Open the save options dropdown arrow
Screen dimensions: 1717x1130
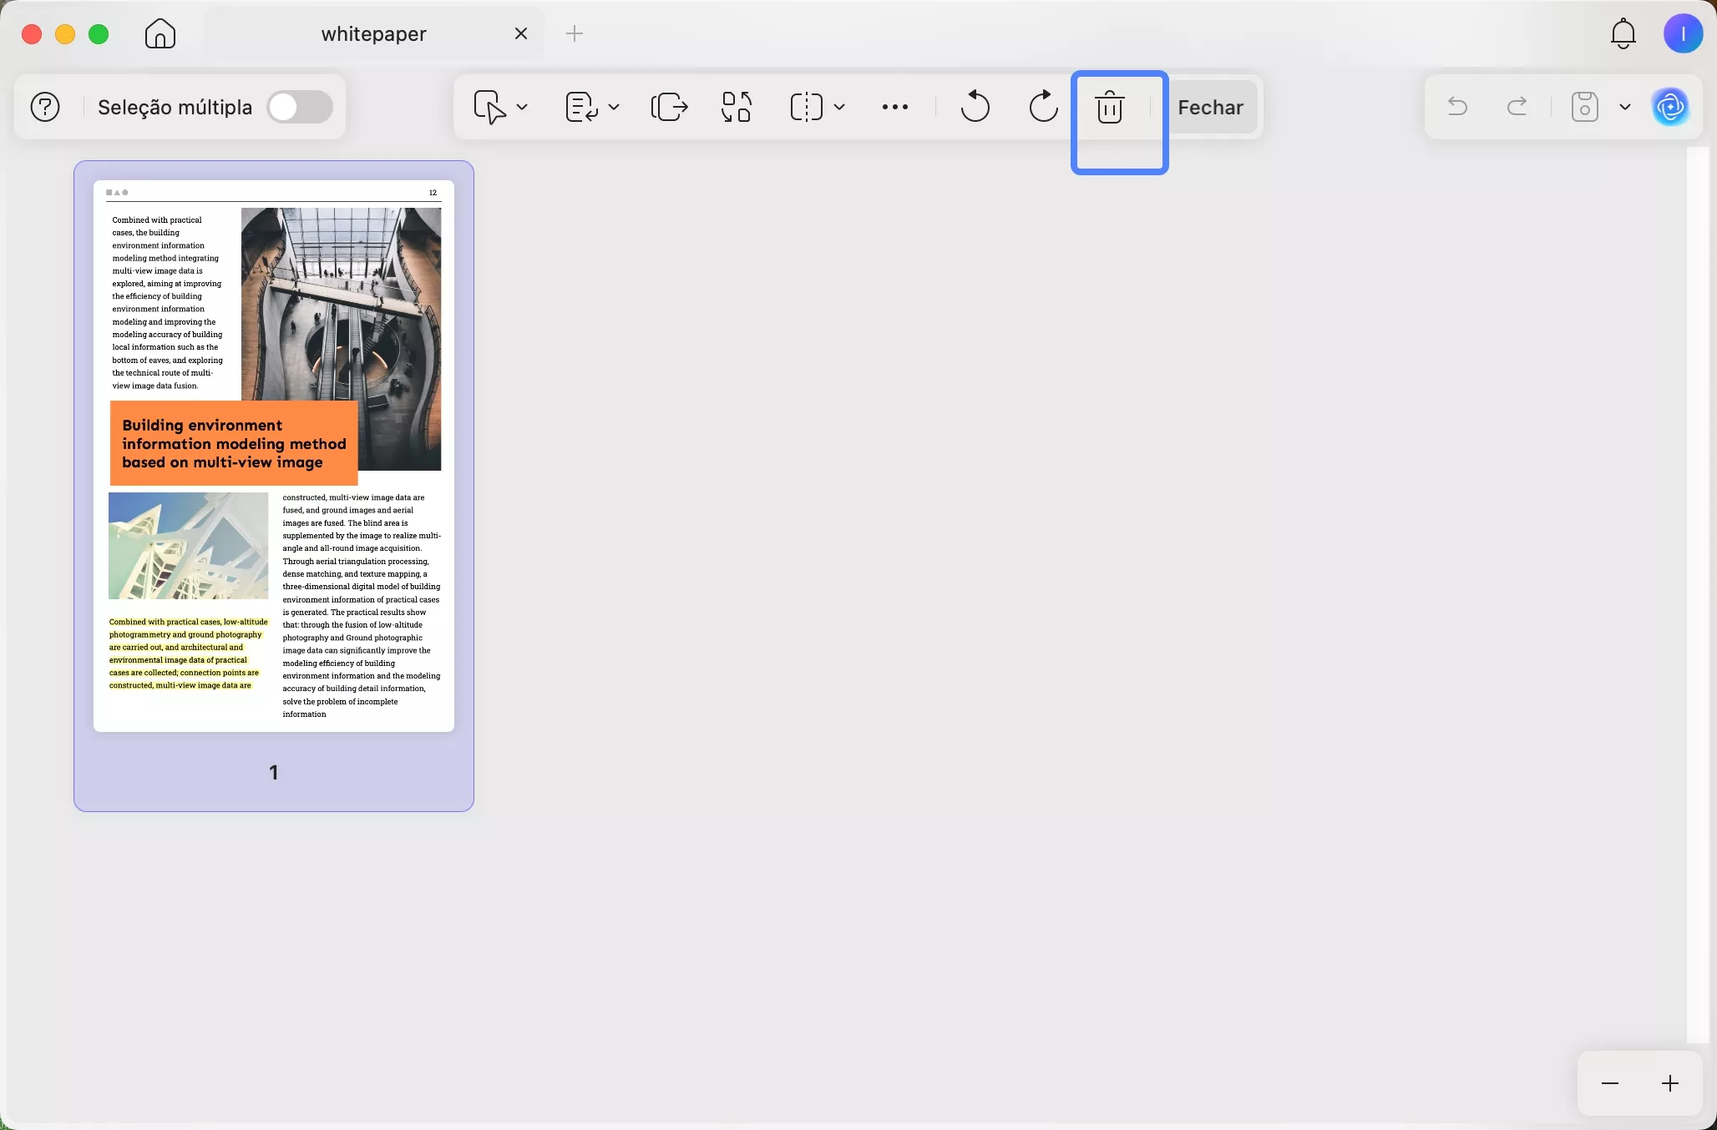pyautogui.click(x=1625, y=107)
